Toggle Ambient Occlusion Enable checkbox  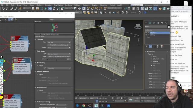coord(37,74)
